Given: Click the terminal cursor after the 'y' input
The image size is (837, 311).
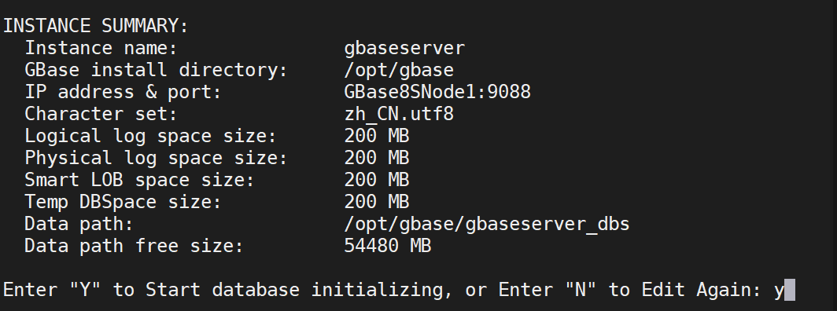Looking at the screenshot, I should 790,291.
